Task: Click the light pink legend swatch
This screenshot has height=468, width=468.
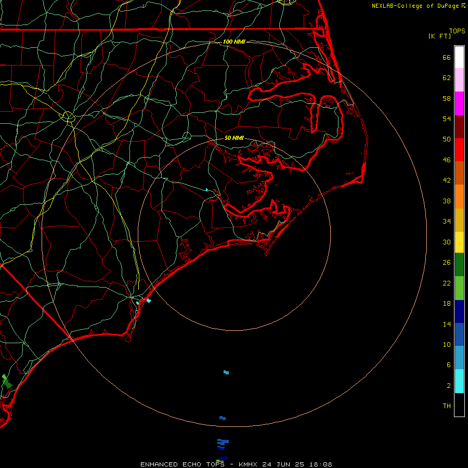Action: click(459, 80)
